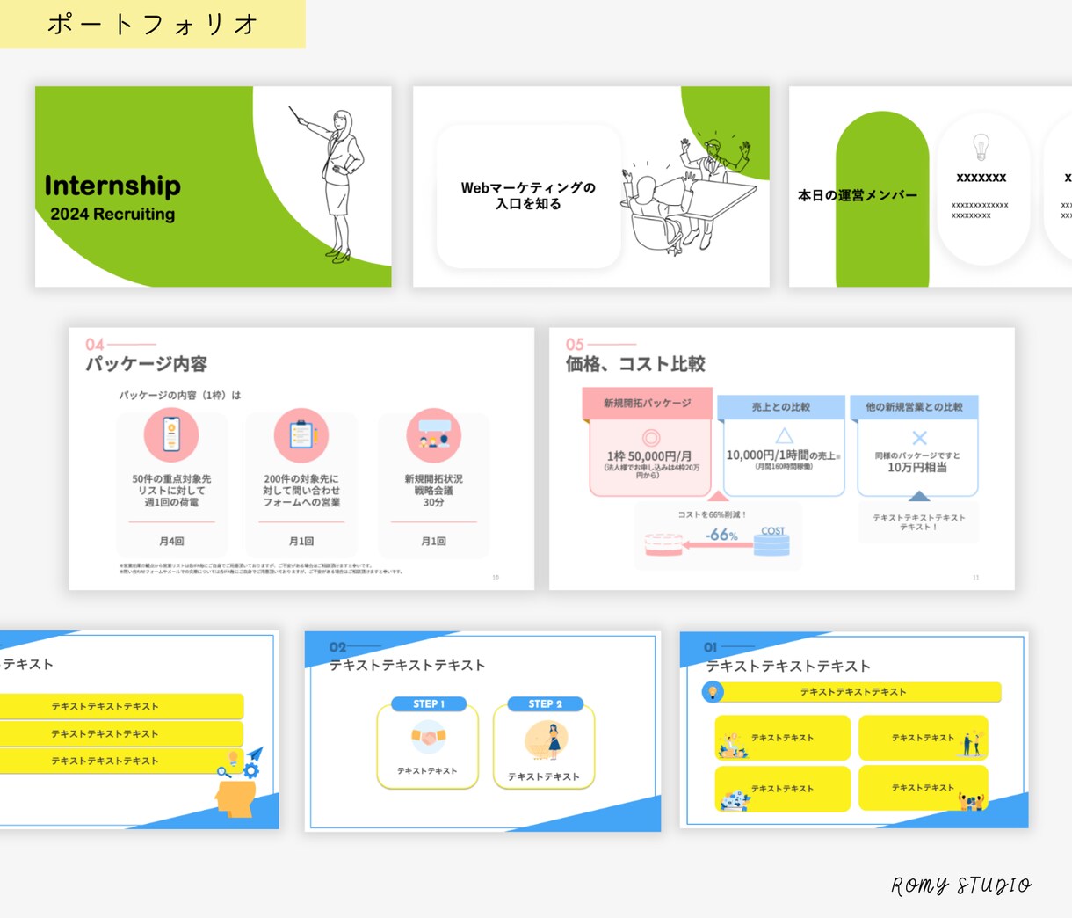
Task: Click the パッケージ内容 heading
Action: [x=146, y=364]
